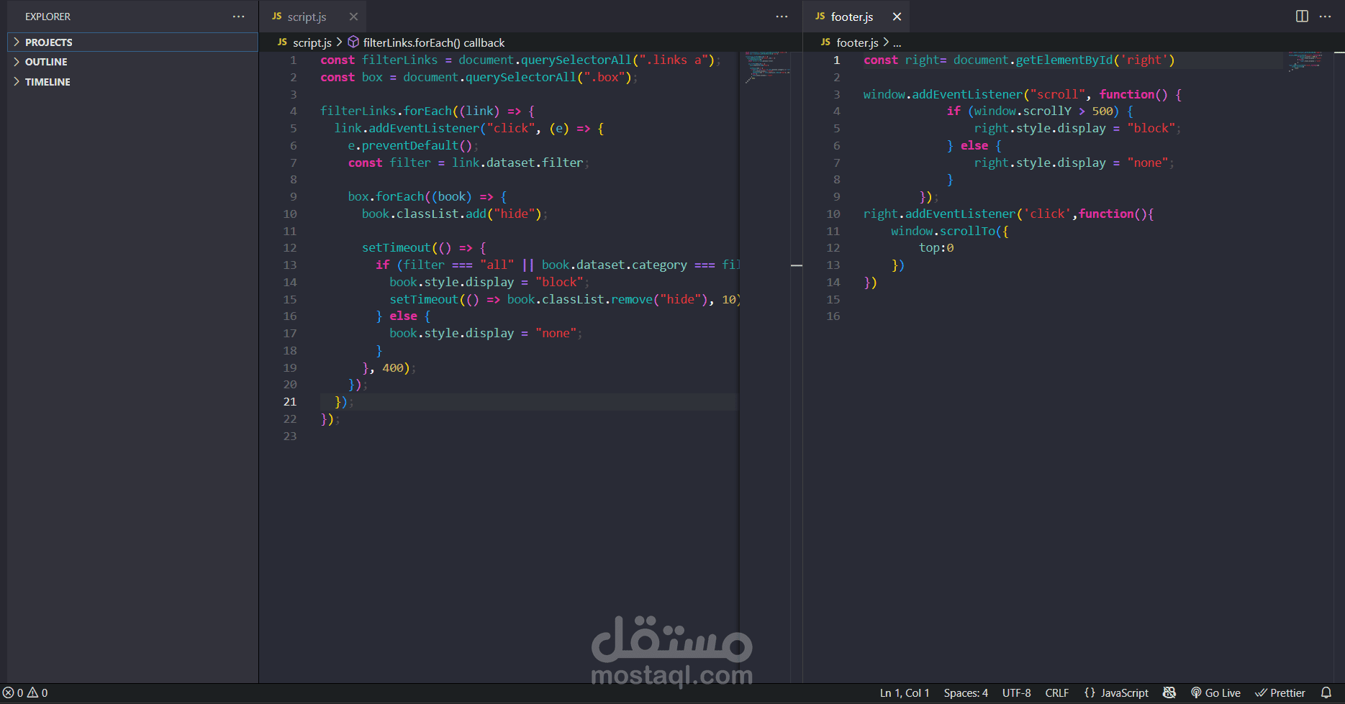Screen dimensions: 1345x704
Task: Close the script.js editor tab
Action: [353, 17]
